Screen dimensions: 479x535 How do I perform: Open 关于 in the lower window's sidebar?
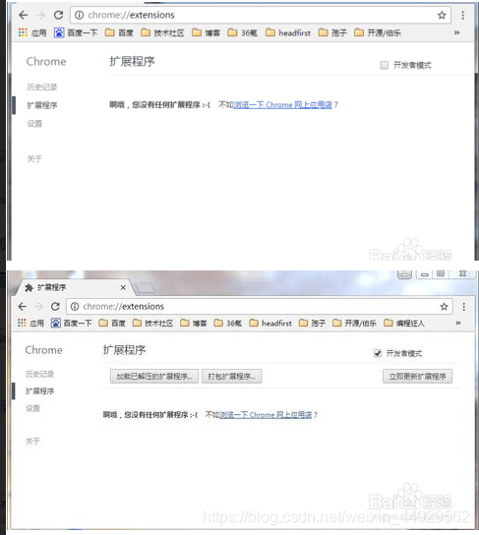[x=32, y=442]
